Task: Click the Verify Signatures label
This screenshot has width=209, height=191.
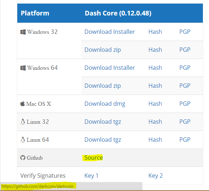Action: point(43,176)
